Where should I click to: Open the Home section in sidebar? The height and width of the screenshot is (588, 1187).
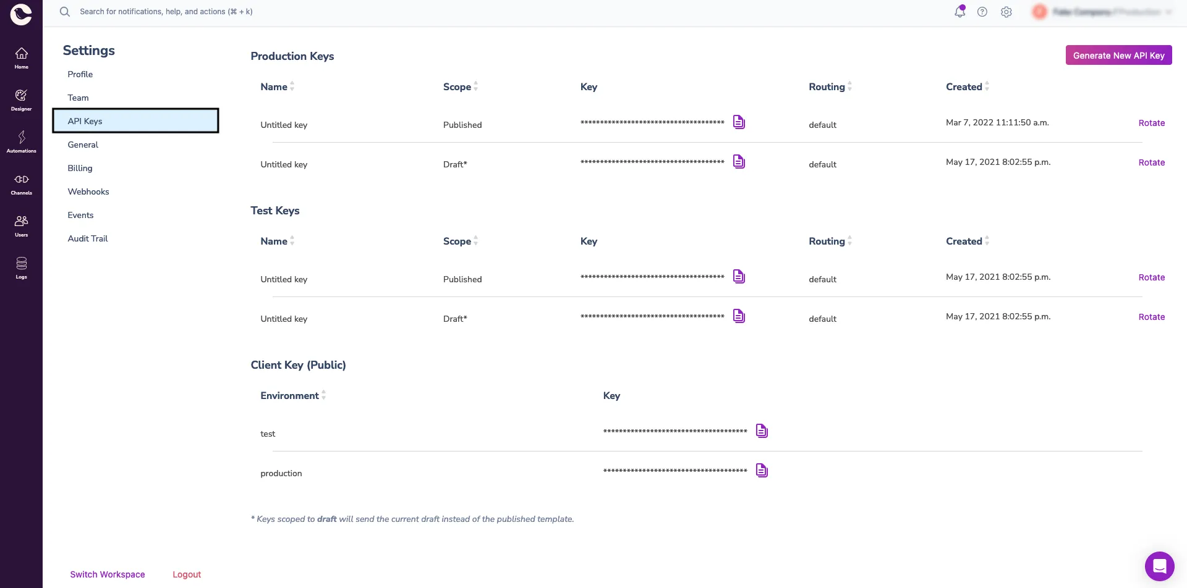21,58
